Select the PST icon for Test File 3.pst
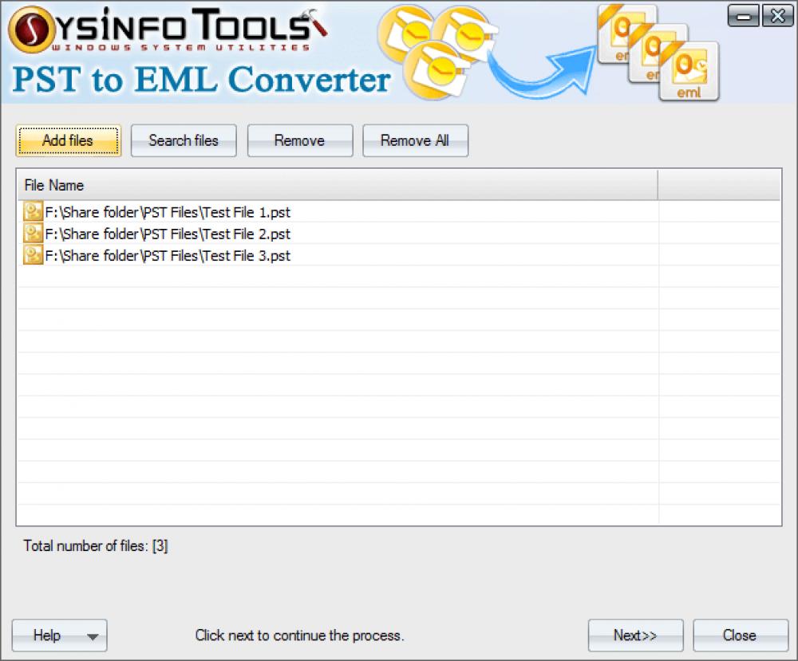The image size is (798, 661). (33, 255)
